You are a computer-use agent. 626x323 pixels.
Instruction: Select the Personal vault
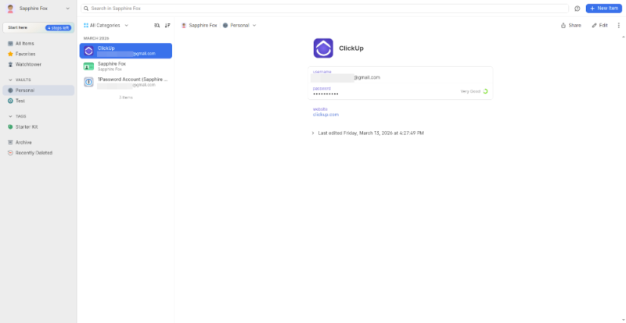click(x=38, y=91)
